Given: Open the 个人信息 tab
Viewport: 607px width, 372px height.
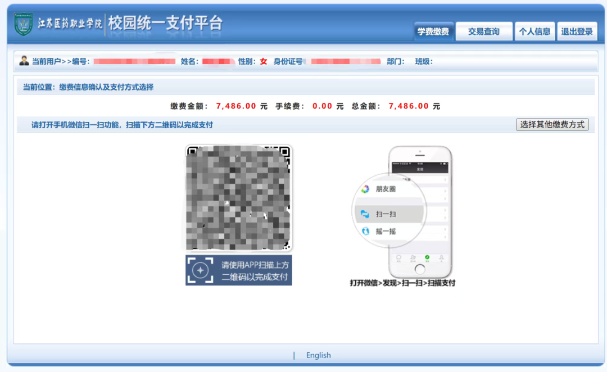Looking at the screenshot, I should 534,31.
